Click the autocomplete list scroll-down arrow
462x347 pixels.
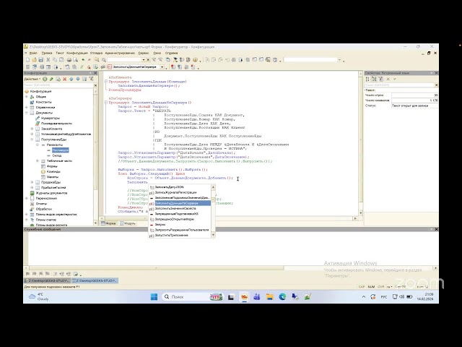(x=214, y=235)
